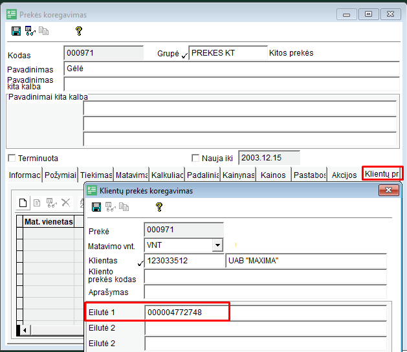Close the Klientų prekės koregavimas dialog
407x352 pixels.
point(388,190)
